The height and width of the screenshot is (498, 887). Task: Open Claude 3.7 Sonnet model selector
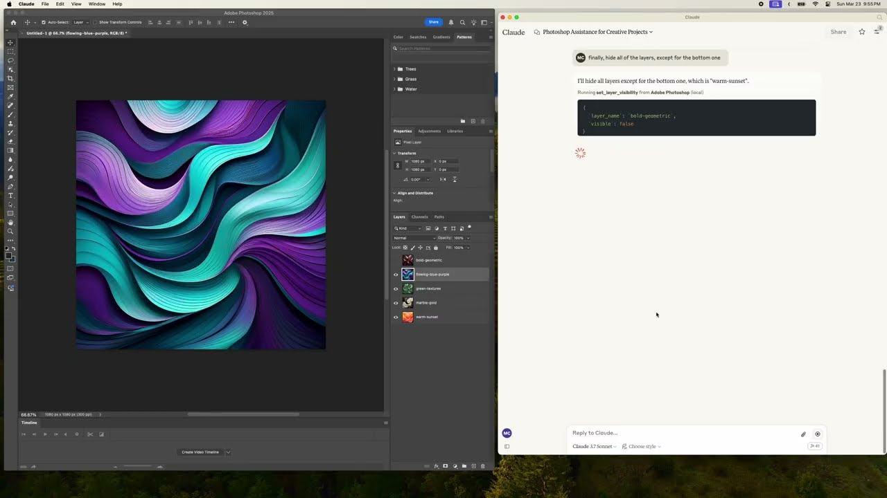595,446
